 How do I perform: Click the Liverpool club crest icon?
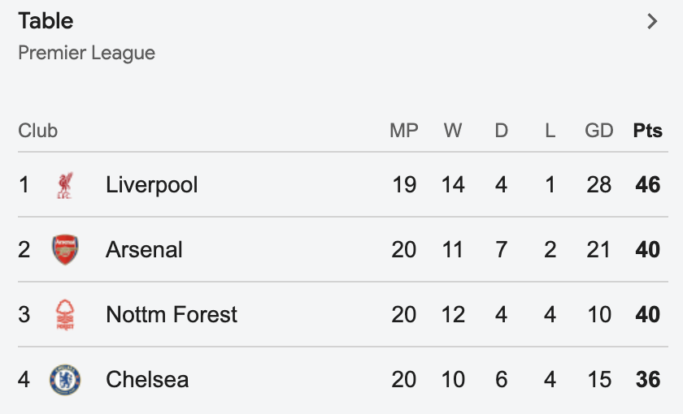pos(65,185)
